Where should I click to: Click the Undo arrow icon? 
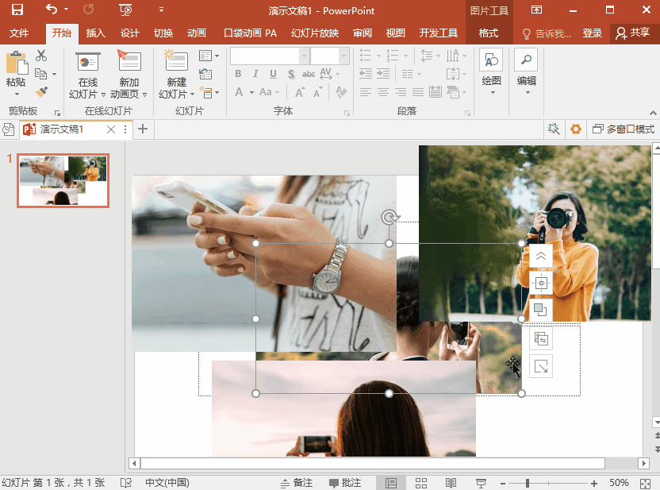(x=52, y=10)
